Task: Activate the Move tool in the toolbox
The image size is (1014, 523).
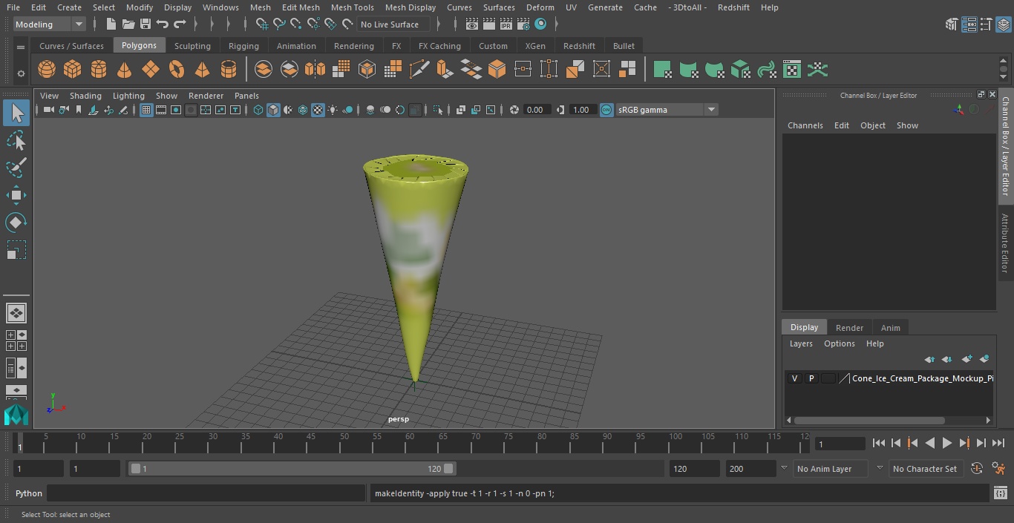Action: click(16, 196)
